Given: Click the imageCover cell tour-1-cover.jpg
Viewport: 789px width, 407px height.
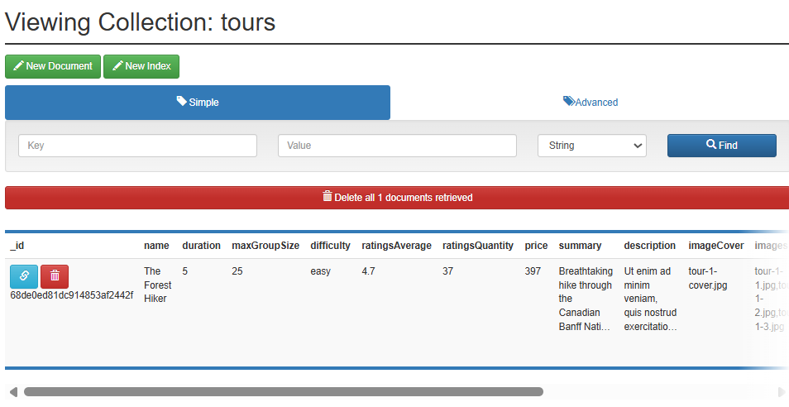Looking at the screenshot, I should [x=707, y=278].
